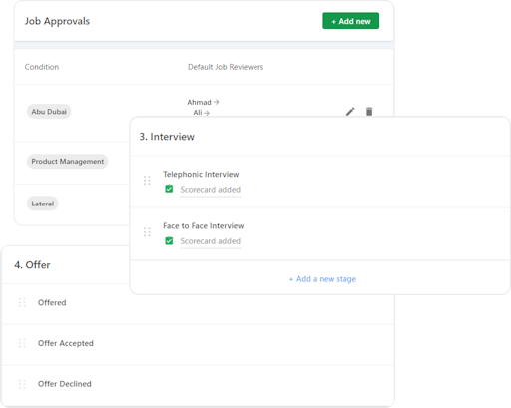
Task: Grab the Face to Face Interview drag handle
Action: (147, 232)
